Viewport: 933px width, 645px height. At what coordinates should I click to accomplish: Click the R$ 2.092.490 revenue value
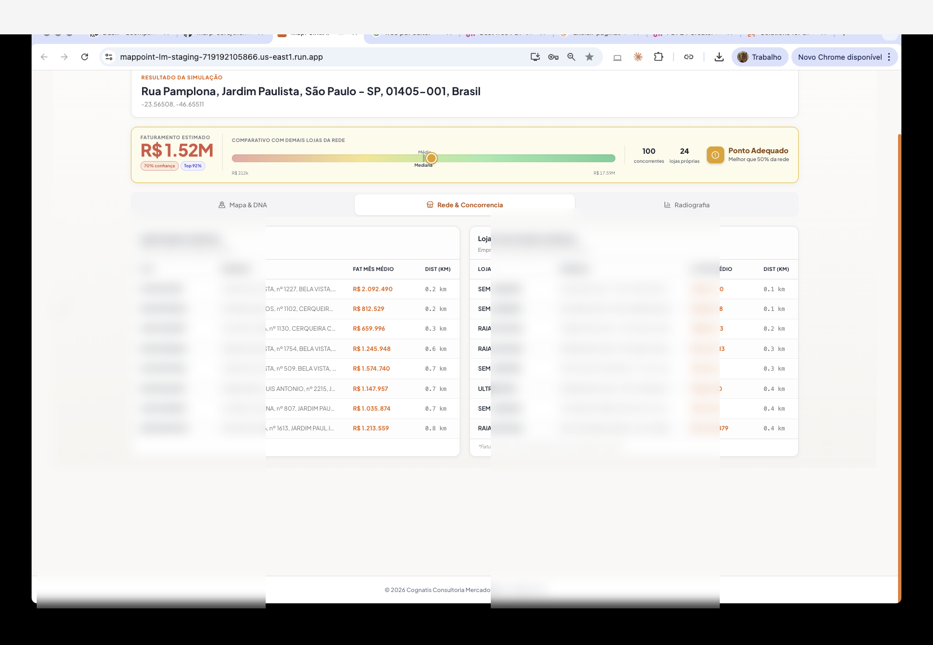point(373,289)
